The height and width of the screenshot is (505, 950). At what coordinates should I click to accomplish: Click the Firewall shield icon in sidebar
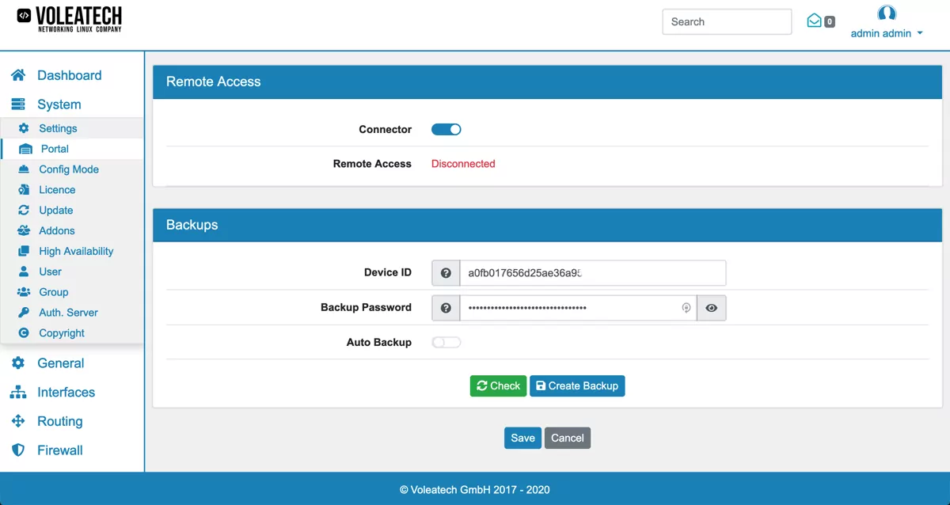18,450
